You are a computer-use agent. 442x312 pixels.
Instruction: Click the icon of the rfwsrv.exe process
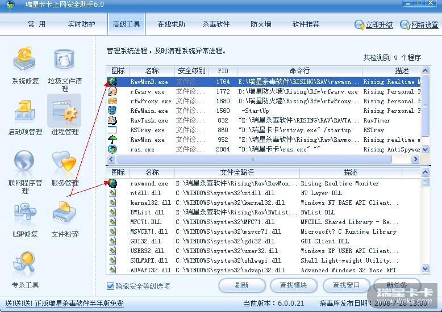(112, 91)
